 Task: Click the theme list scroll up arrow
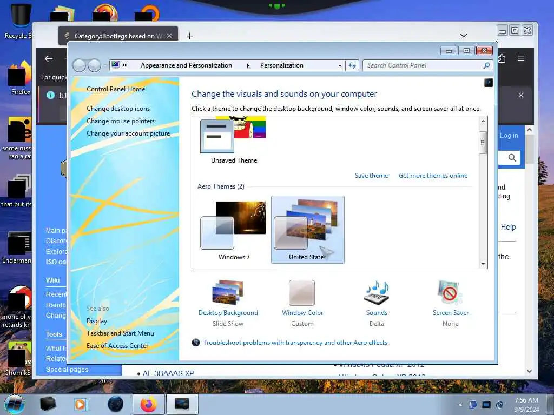tap(483, 121)
